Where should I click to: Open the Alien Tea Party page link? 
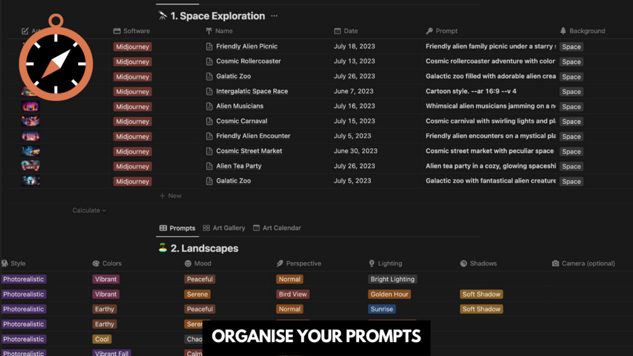tap(239, 166)
